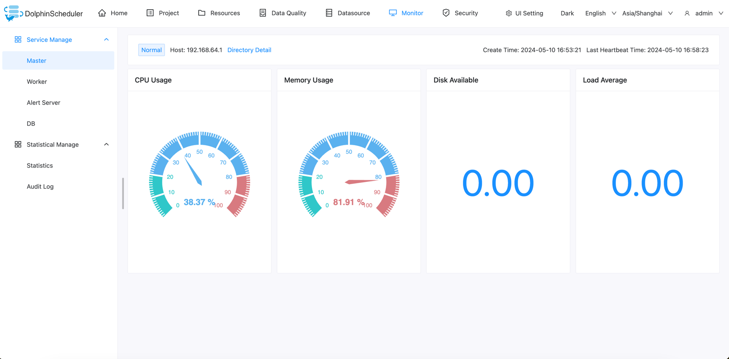Image resolution: width=729 pixels, height=359 pixels.
Task: Select Worker in the sidebar
Action: tap(37, 82)
